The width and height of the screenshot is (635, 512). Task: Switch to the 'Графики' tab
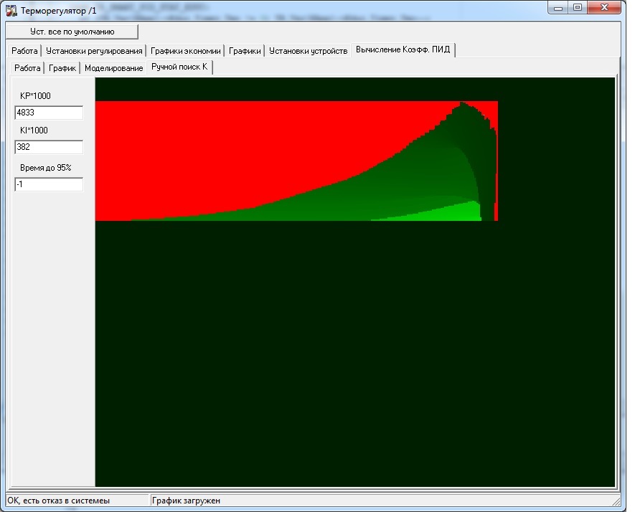point(245,51)
